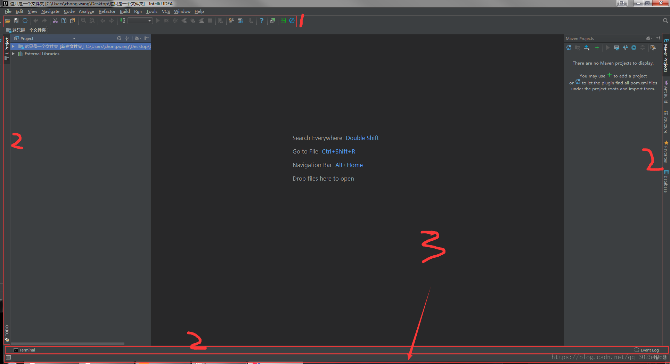Click the 这只是一个文件夹 navigation bar breadcrumb
The height and width of the screenshot is (364, 670).
[26, 30]
